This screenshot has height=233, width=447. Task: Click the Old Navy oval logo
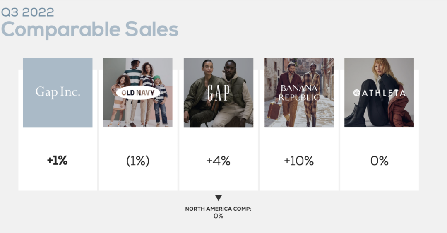point(138,93)
